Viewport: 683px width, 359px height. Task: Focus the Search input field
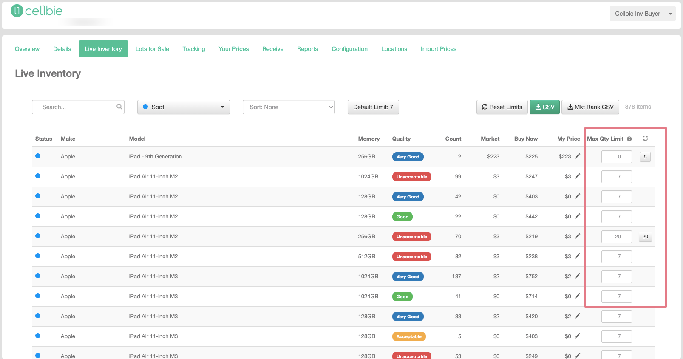pos(78,107)
